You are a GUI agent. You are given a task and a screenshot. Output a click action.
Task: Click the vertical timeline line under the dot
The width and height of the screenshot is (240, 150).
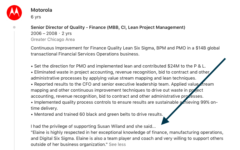[14, 90]
